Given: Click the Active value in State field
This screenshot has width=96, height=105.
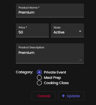Looking at the screenshot, I should click(59, 32).
